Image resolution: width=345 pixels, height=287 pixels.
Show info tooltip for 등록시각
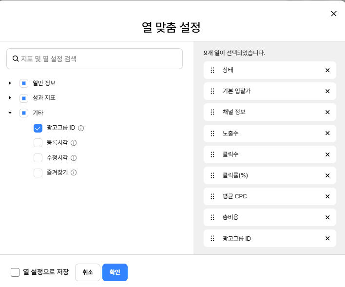point(74,143)
